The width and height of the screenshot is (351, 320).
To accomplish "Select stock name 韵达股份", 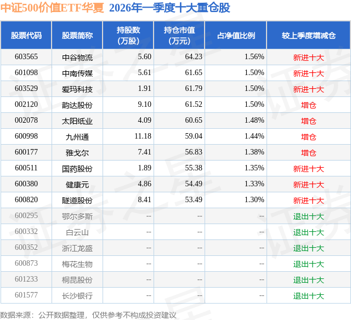I will point(77,105).
